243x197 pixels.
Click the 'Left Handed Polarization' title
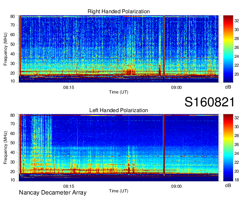click(119, 110)
